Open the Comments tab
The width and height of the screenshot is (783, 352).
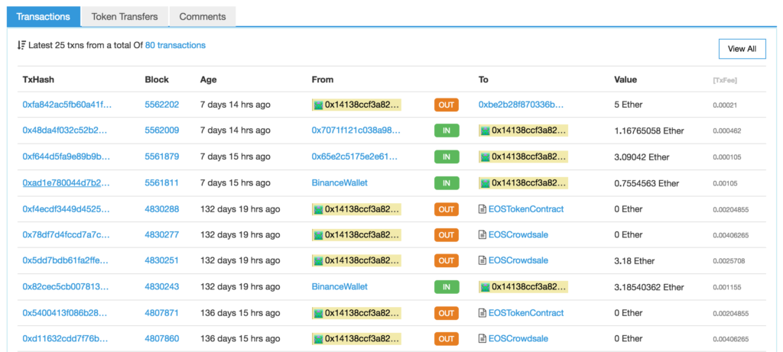(x=202, y=16)
